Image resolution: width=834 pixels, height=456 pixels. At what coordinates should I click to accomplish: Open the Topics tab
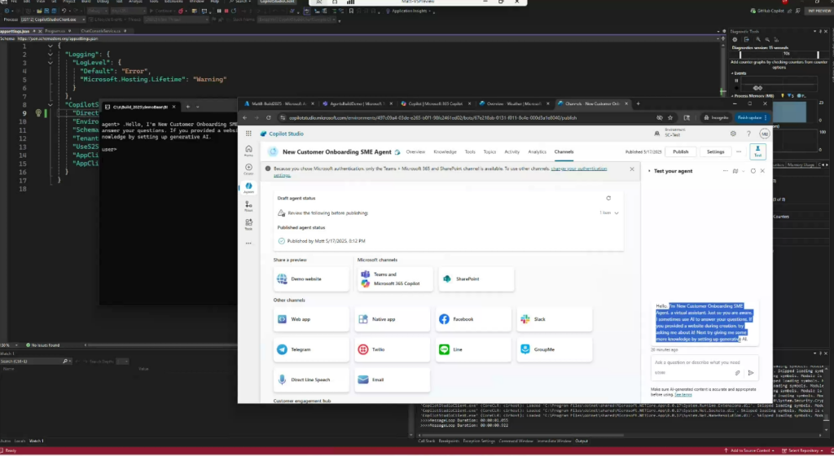tap(489, 151)
